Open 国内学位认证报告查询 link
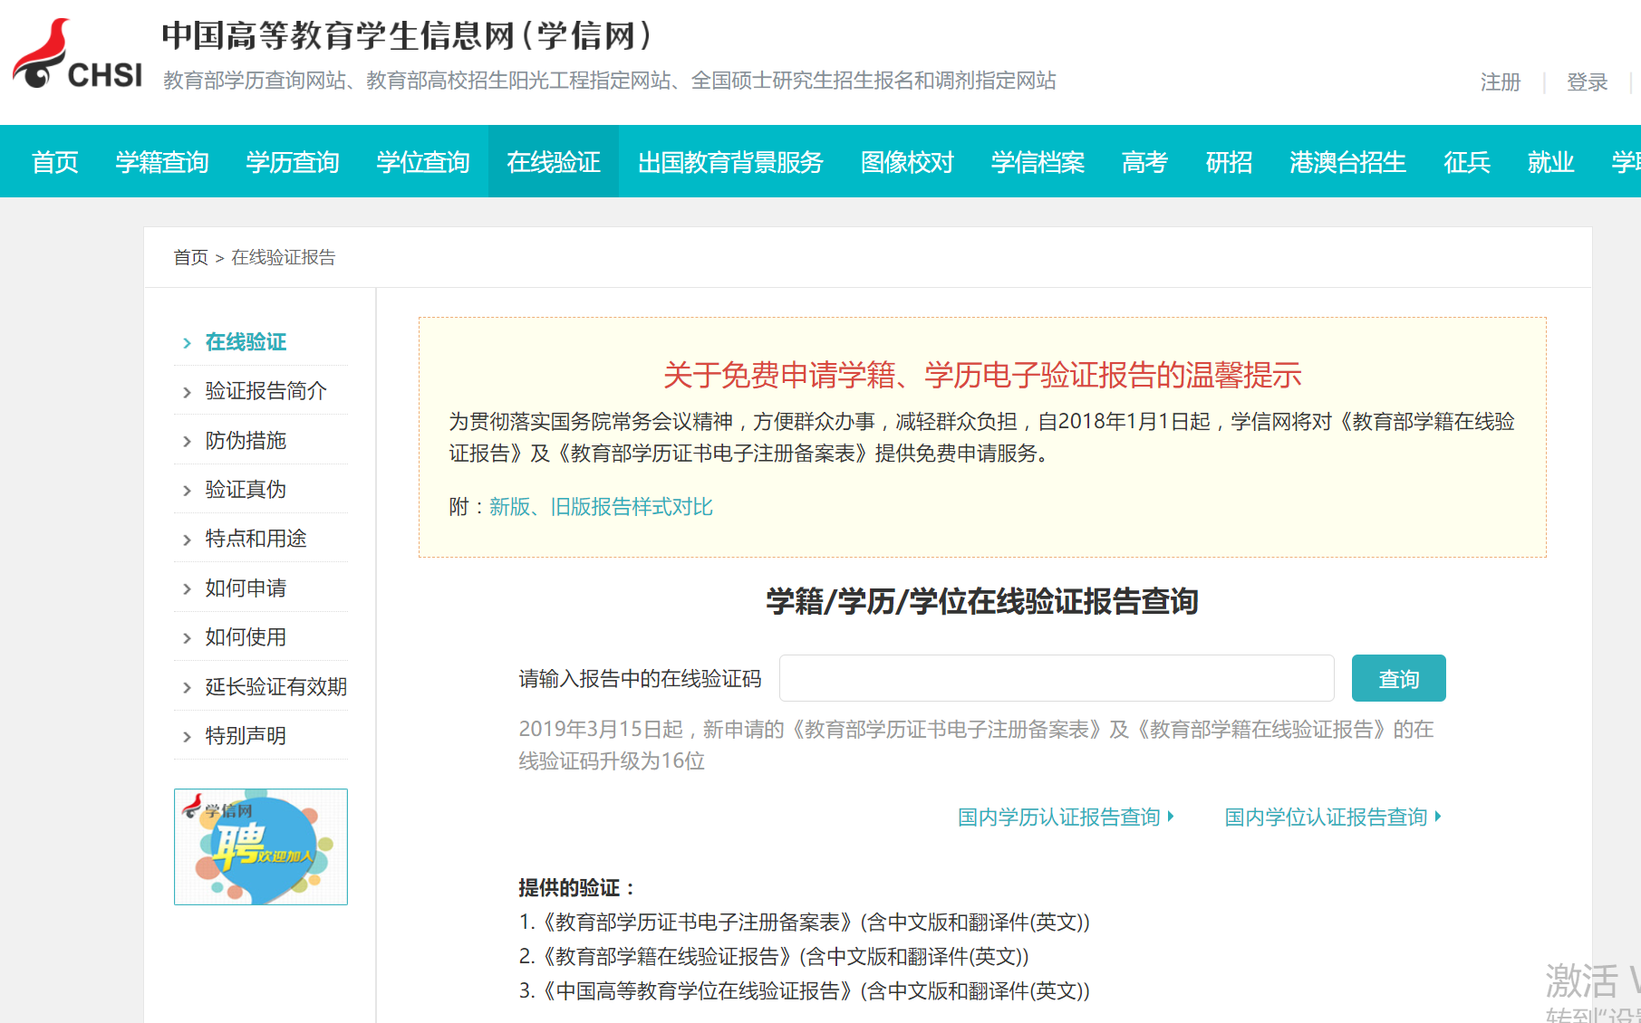Viewport: 1641px width, 1023px height. click(x=1333, y=817)
